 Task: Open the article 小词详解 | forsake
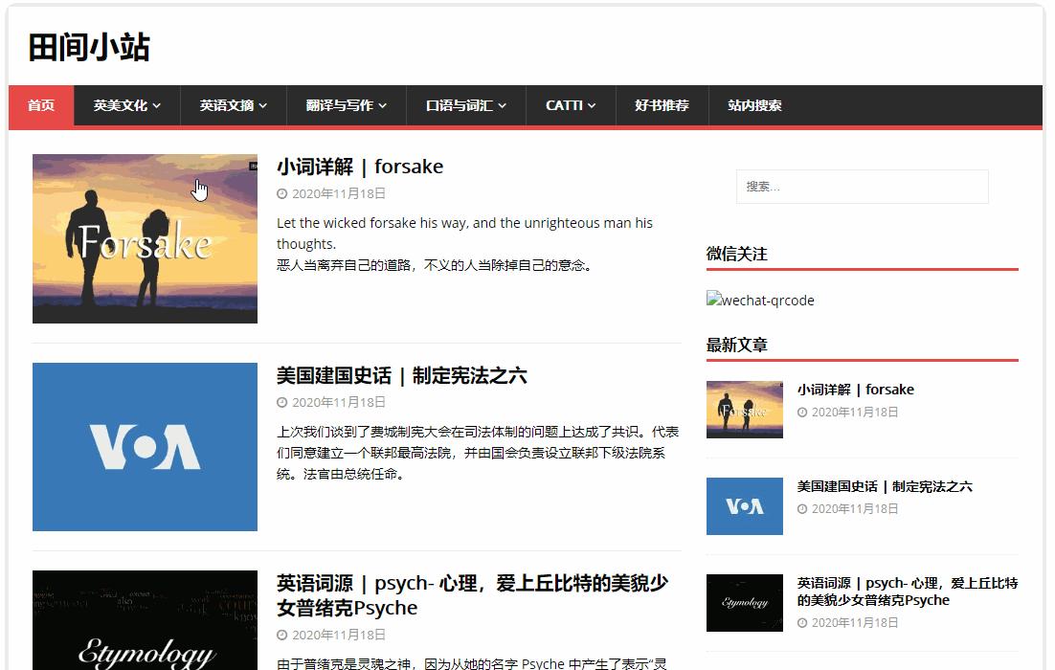[x=359, y=166]
